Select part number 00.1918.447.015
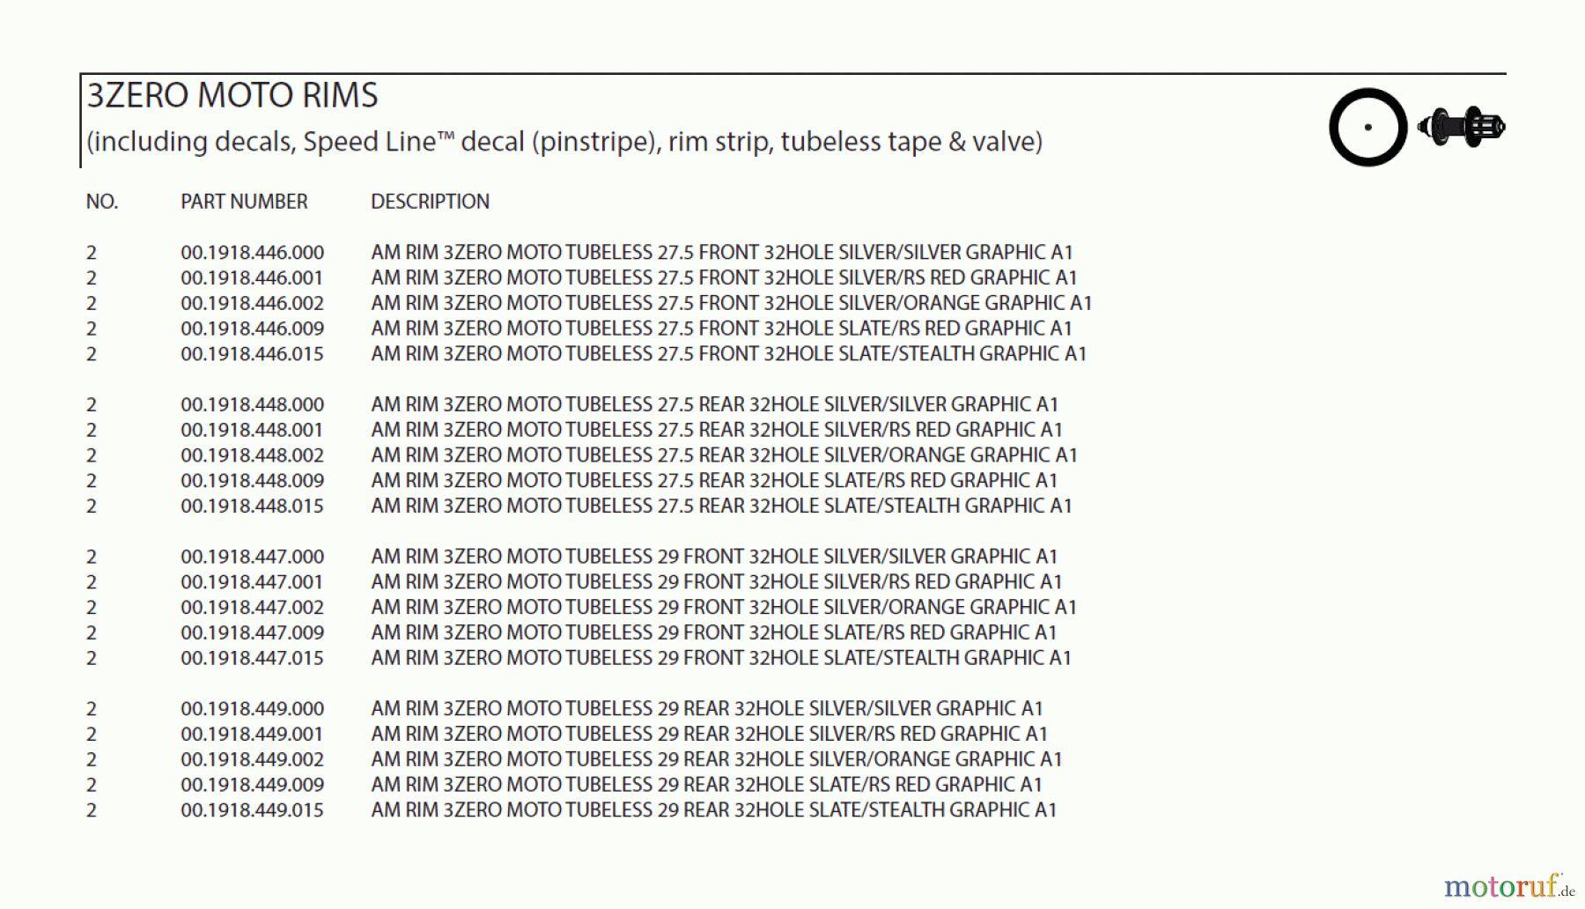 pos(252,659)
